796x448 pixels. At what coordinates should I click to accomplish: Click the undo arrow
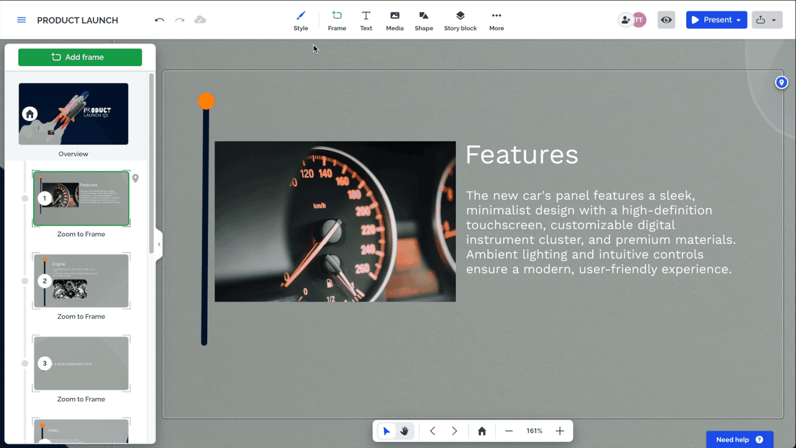[x=159, y=20]
